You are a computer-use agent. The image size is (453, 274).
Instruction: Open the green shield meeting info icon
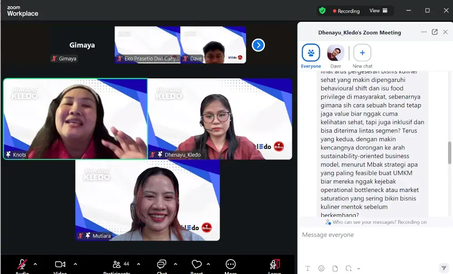[322, 10]
